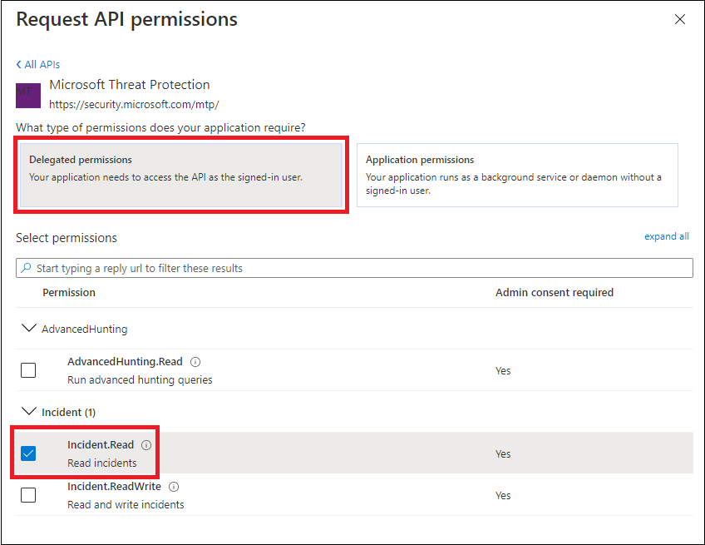
Task: Click the permissions filter search field
Action: pos(354,268)
